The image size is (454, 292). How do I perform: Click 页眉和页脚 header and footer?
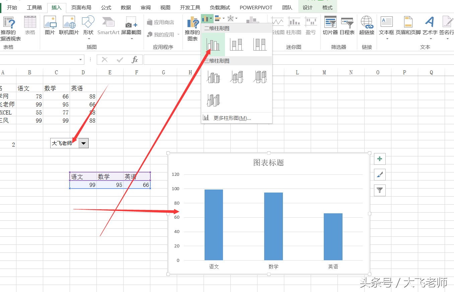(408, 25)
